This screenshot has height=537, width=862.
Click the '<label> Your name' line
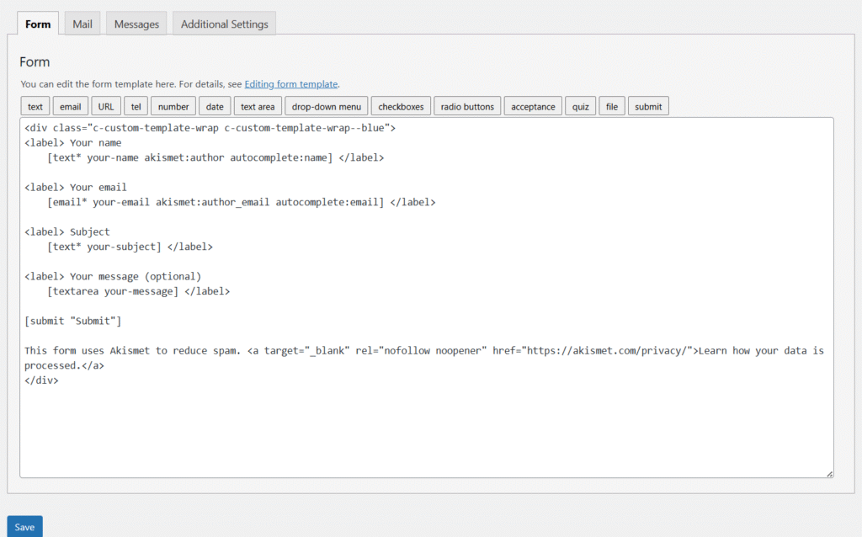(x=73, y=143)
